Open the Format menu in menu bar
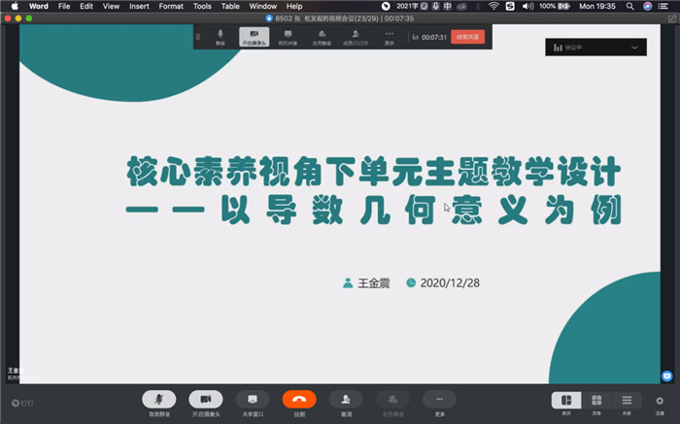The image size is (680, 424). click(171, 6)
